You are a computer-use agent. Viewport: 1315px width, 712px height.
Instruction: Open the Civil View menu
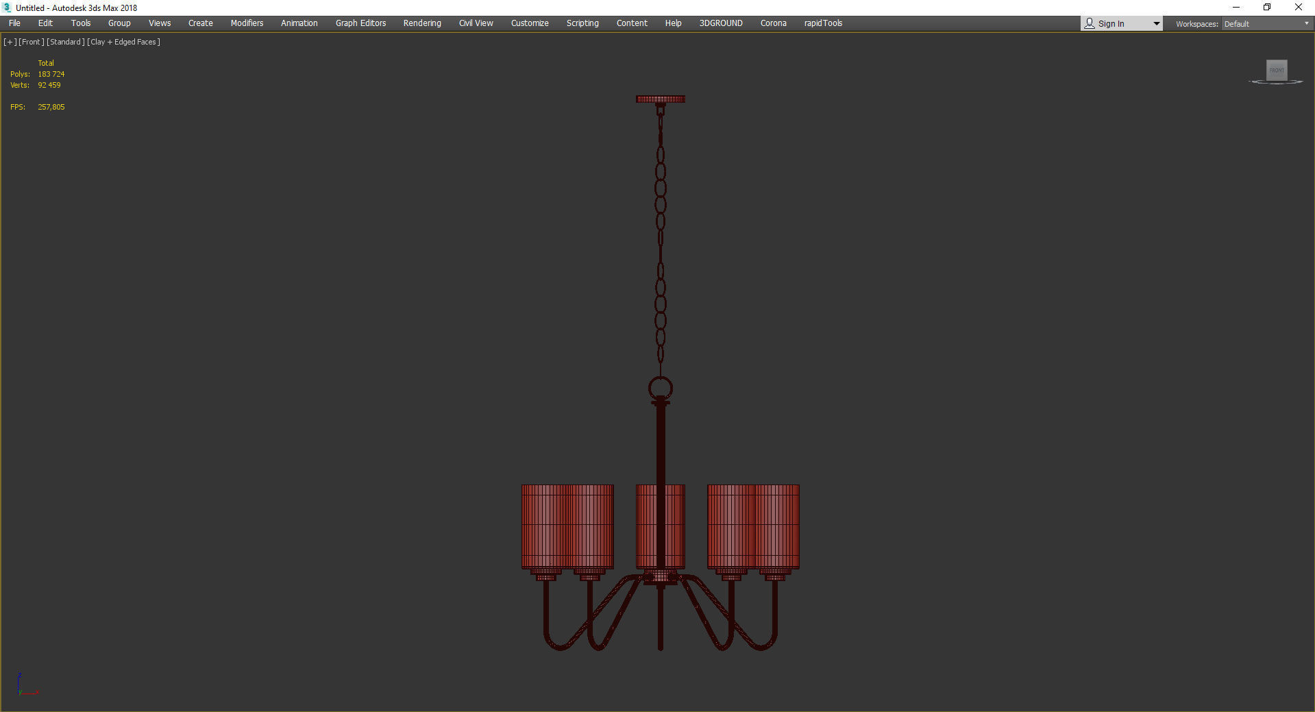(x=476, y=23)
